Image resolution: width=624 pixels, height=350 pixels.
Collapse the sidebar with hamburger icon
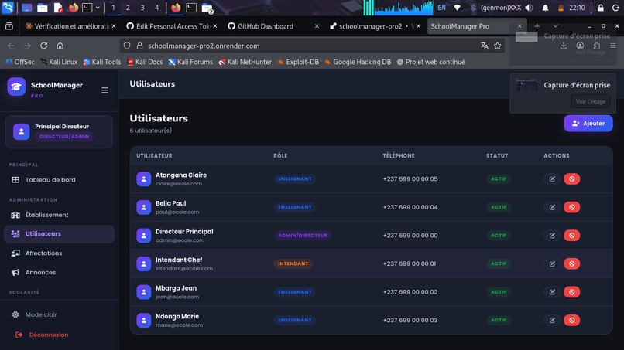[105, 90]
